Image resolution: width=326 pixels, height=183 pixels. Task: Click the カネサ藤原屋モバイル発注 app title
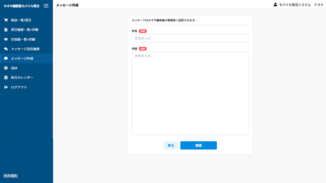pyautogui.click(x=21, y=6)
